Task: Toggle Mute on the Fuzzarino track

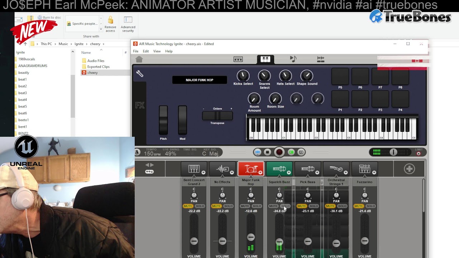Action: click(359, 206)
